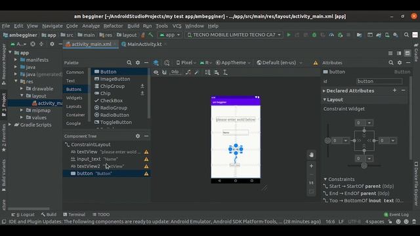The width and height of the screenshot is (420, 236).
Task: Select Widgets palette category
Action: (74, 98)
